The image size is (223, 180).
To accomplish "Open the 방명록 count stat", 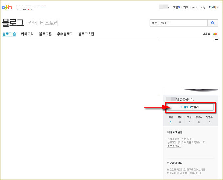I will tap(209, 120).
